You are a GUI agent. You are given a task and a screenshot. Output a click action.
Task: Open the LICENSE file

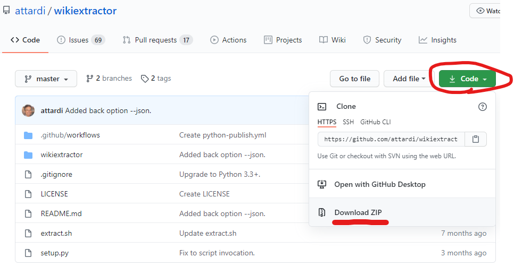54,194
